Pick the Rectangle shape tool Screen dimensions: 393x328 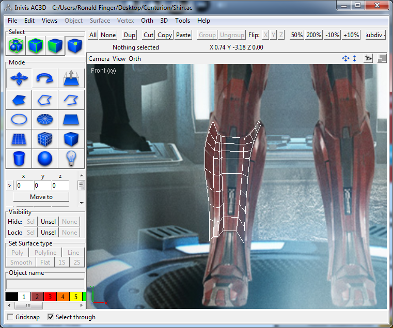click(71, 120)
